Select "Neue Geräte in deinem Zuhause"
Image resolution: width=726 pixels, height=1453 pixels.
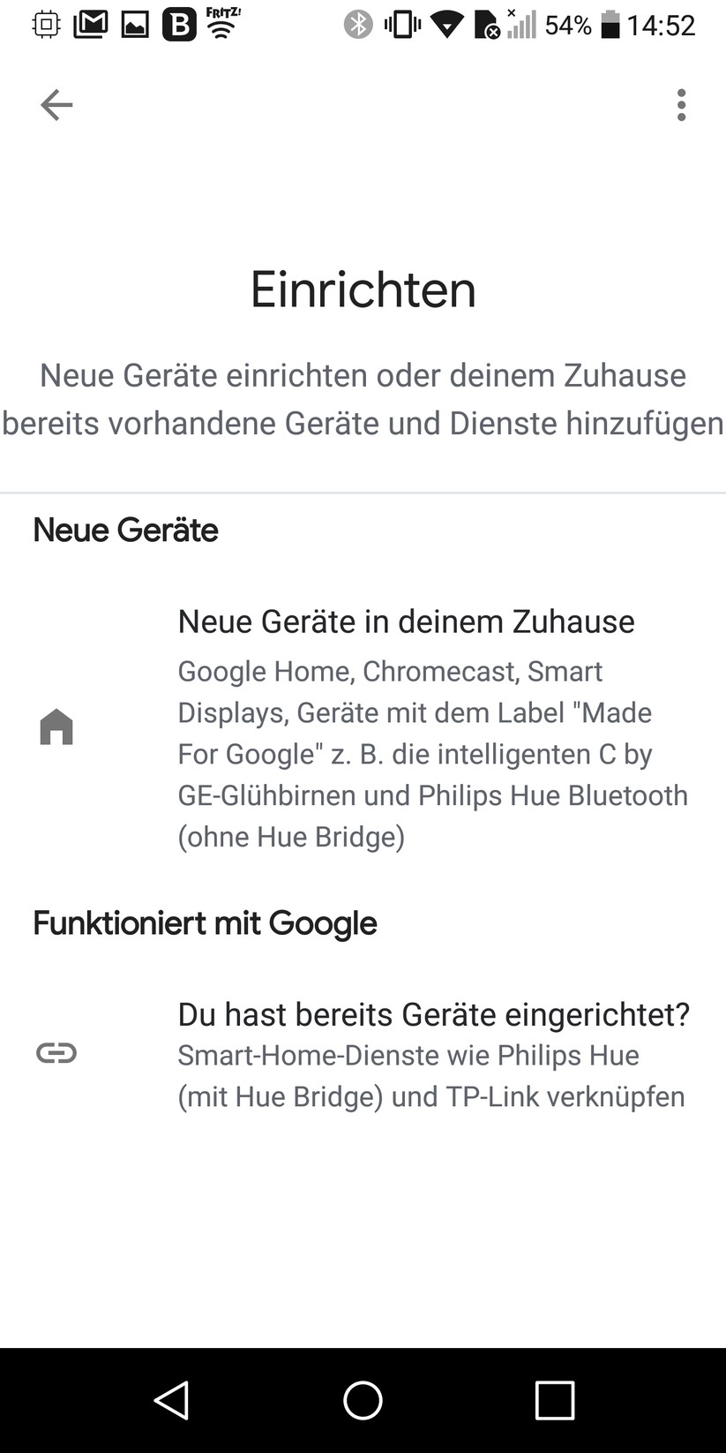point(406,621)
